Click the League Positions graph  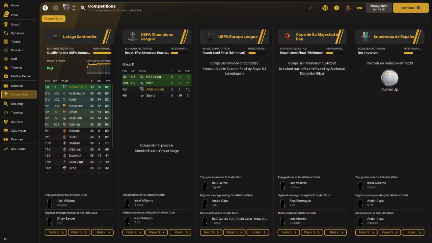point(99,68)
